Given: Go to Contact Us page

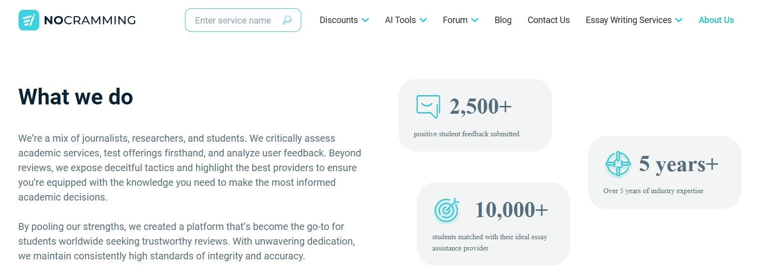Looking at the screenshot, I should pos(549,20).
